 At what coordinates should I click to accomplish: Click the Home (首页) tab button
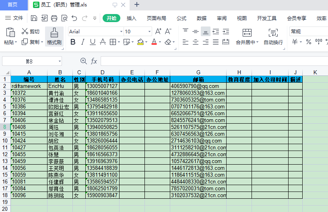[x=12, y=5]
